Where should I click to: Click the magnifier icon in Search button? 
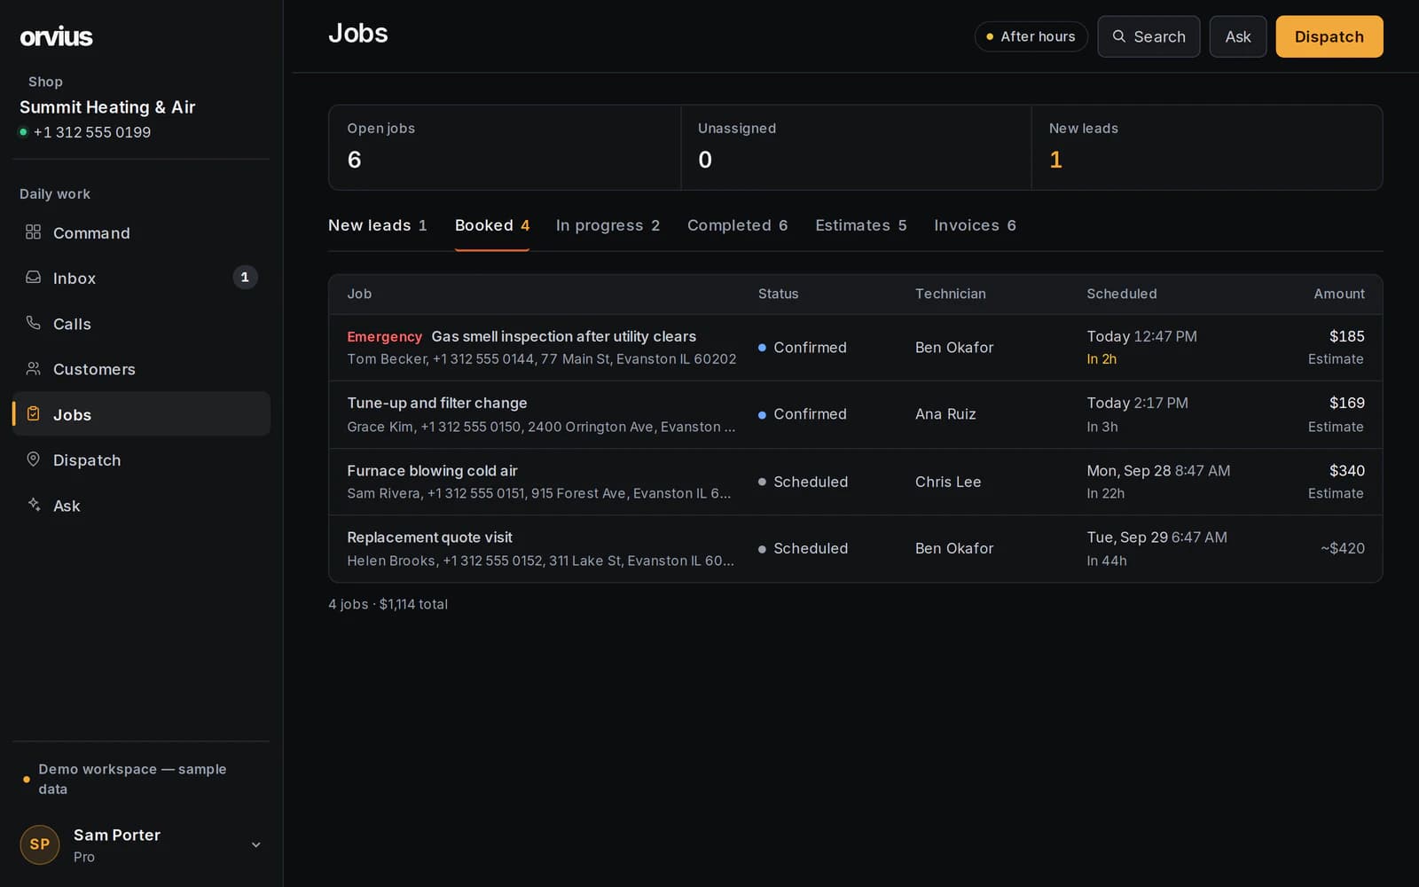tap(1119, 36)
